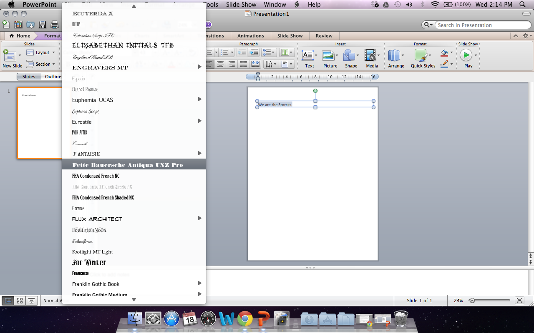The width and height of the screenshot is (534, 333).
Task: Open Help with the purple question icon
Action: [208, 25]
